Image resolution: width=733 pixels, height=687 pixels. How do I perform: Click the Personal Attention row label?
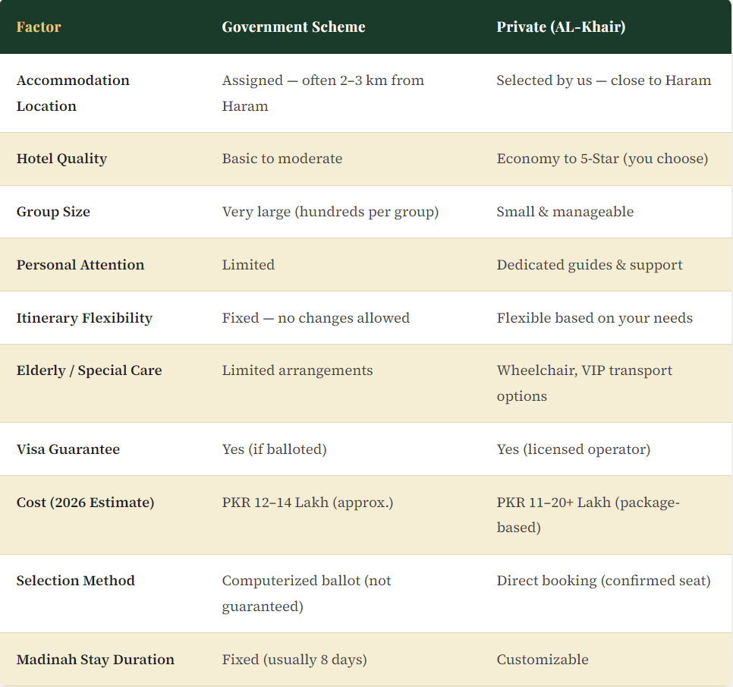click(x=80, y=265)
